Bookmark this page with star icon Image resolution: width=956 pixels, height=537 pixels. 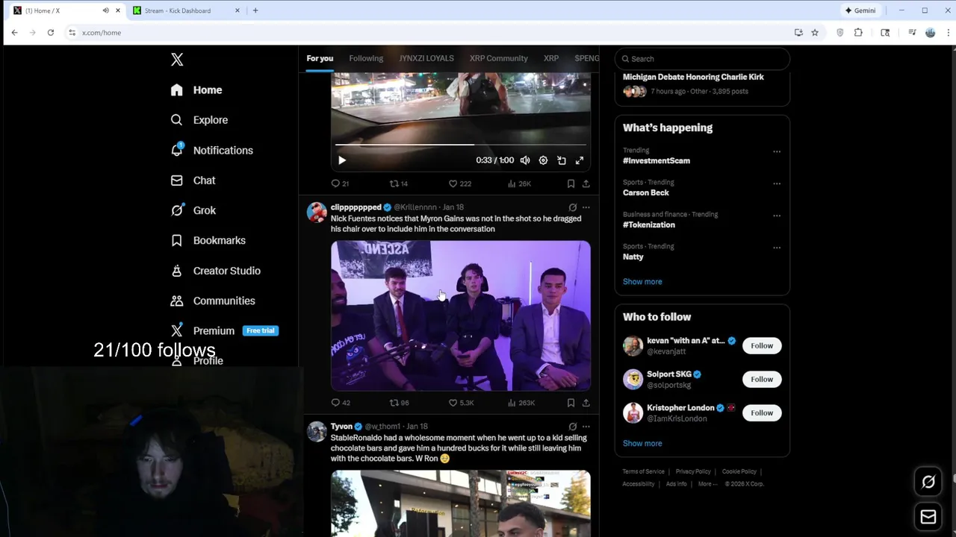[815, 33]
